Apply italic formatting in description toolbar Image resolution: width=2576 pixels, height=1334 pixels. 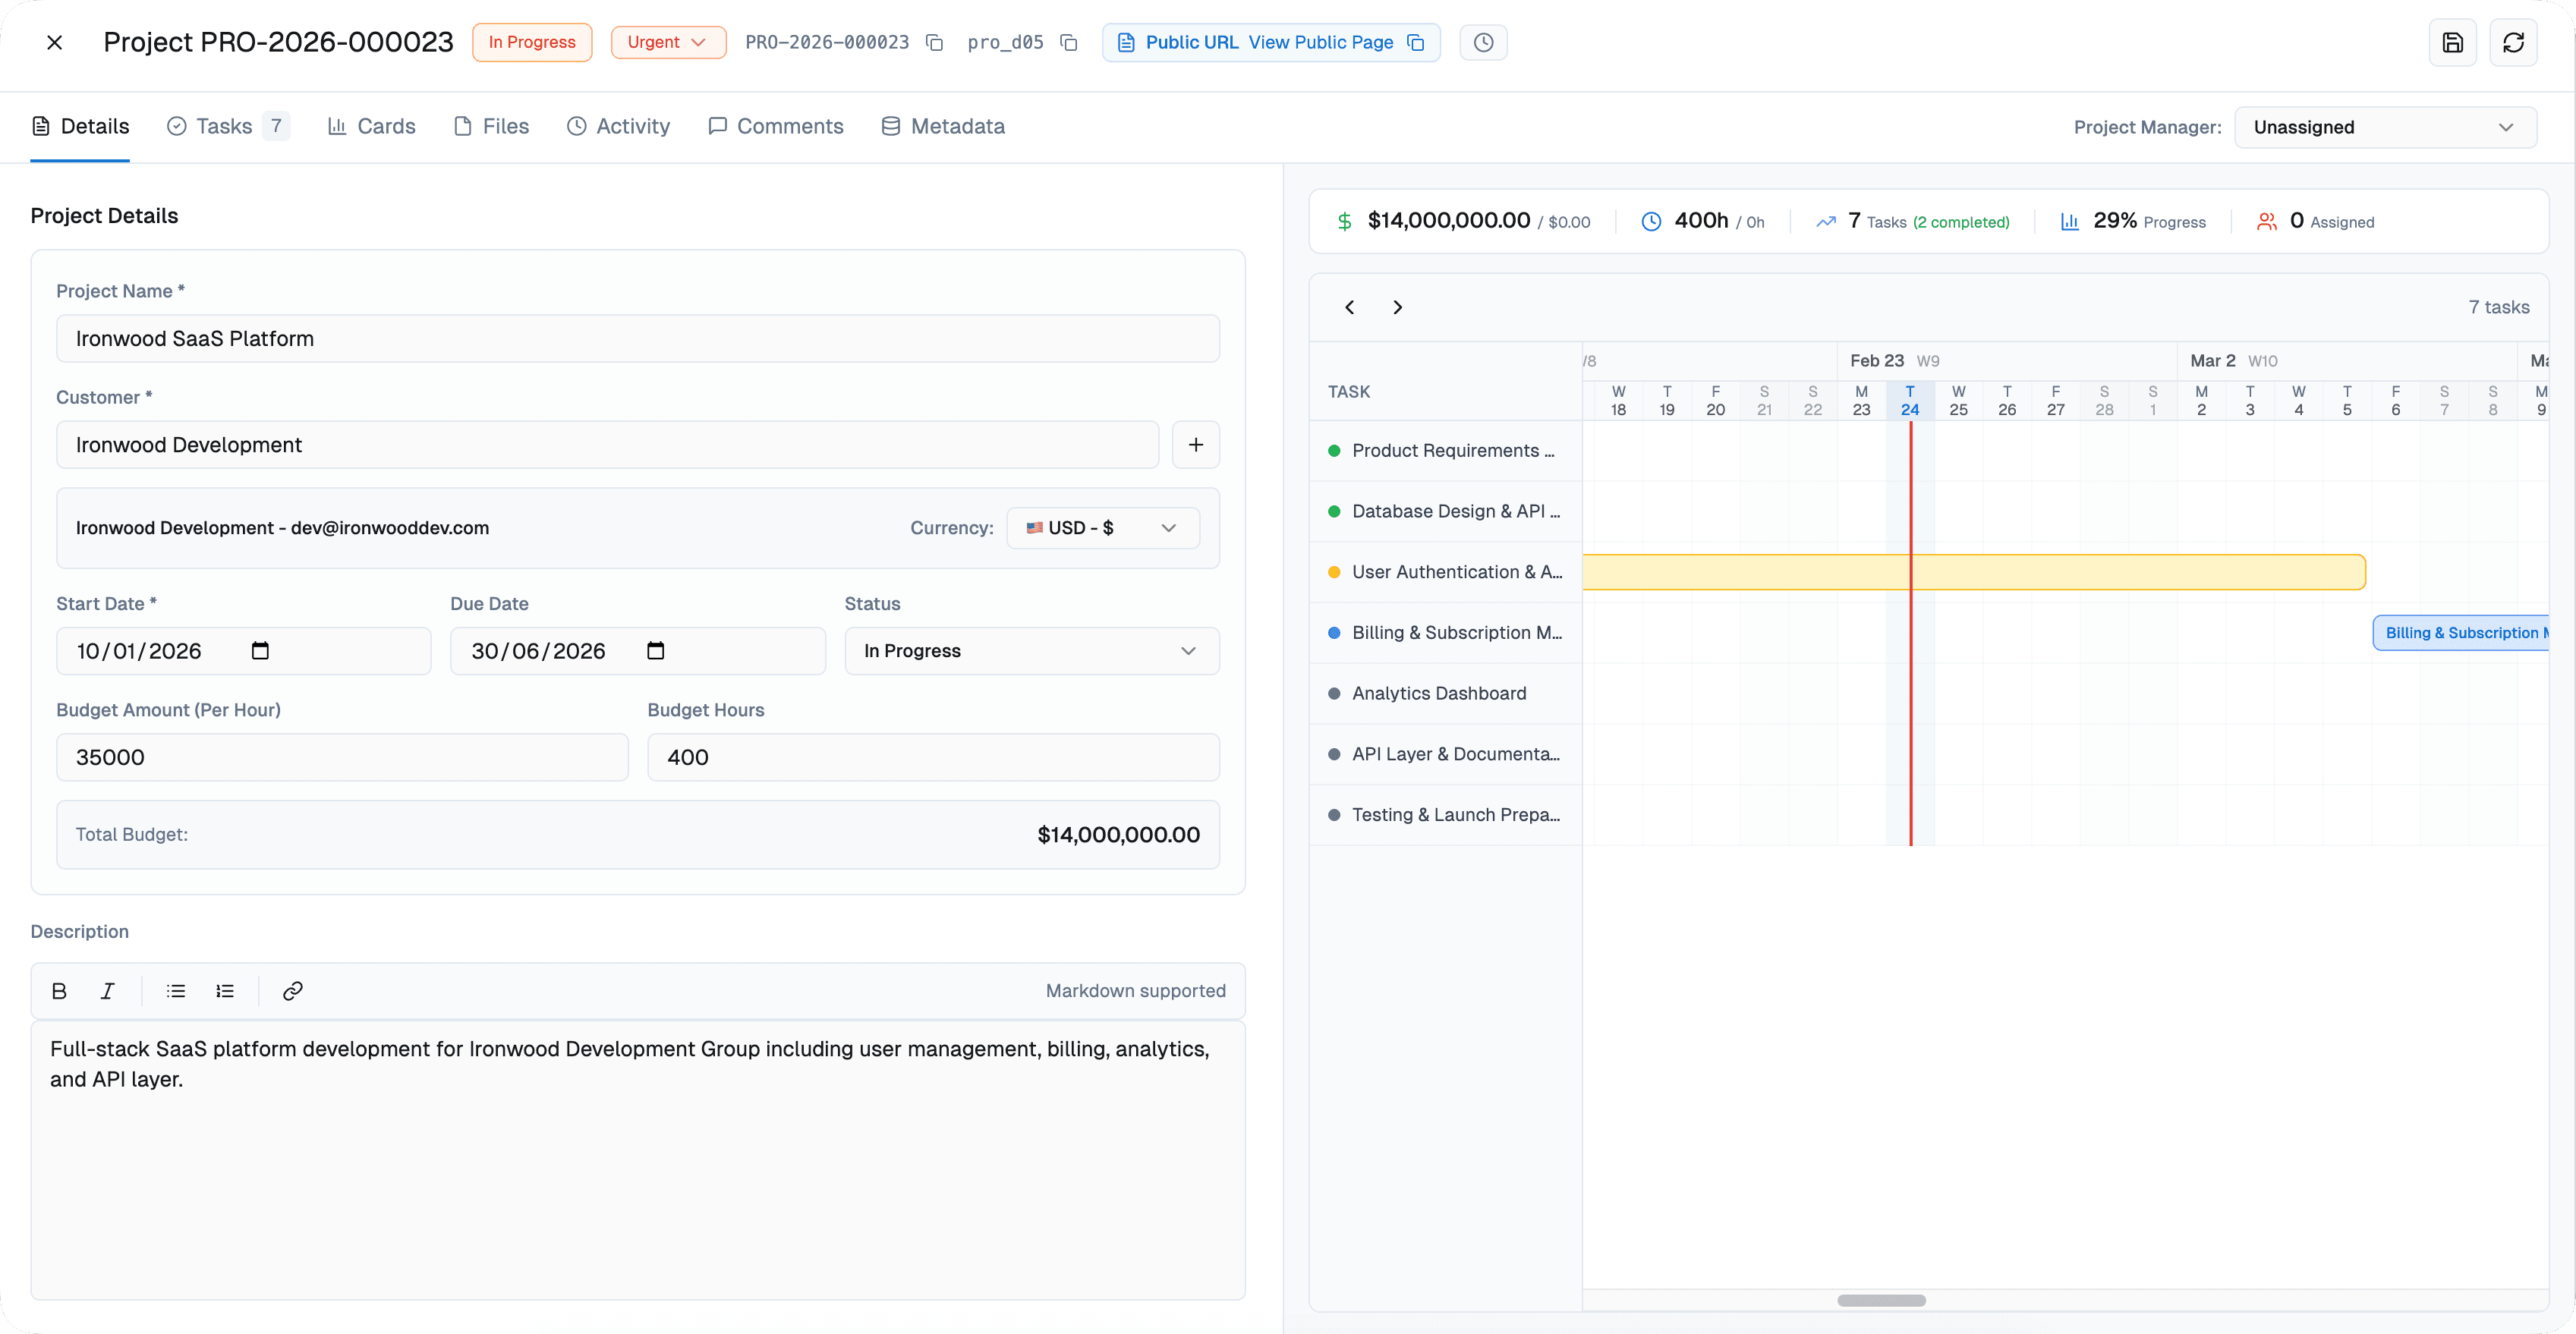pyautogui.click(x=107, y=991)
